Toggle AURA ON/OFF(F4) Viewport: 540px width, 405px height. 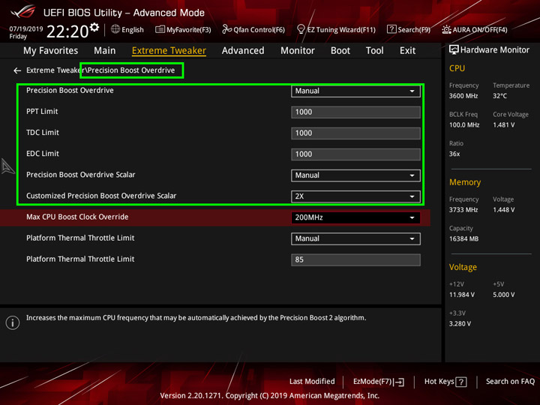pos(475,29)
